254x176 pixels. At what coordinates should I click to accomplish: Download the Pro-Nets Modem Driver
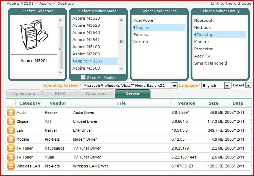point(11,139)
